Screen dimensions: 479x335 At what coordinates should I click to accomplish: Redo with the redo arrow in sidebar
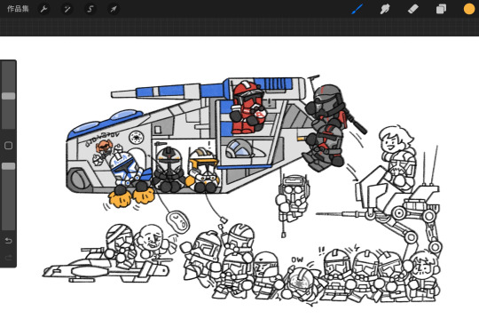[x=9, y=258]
